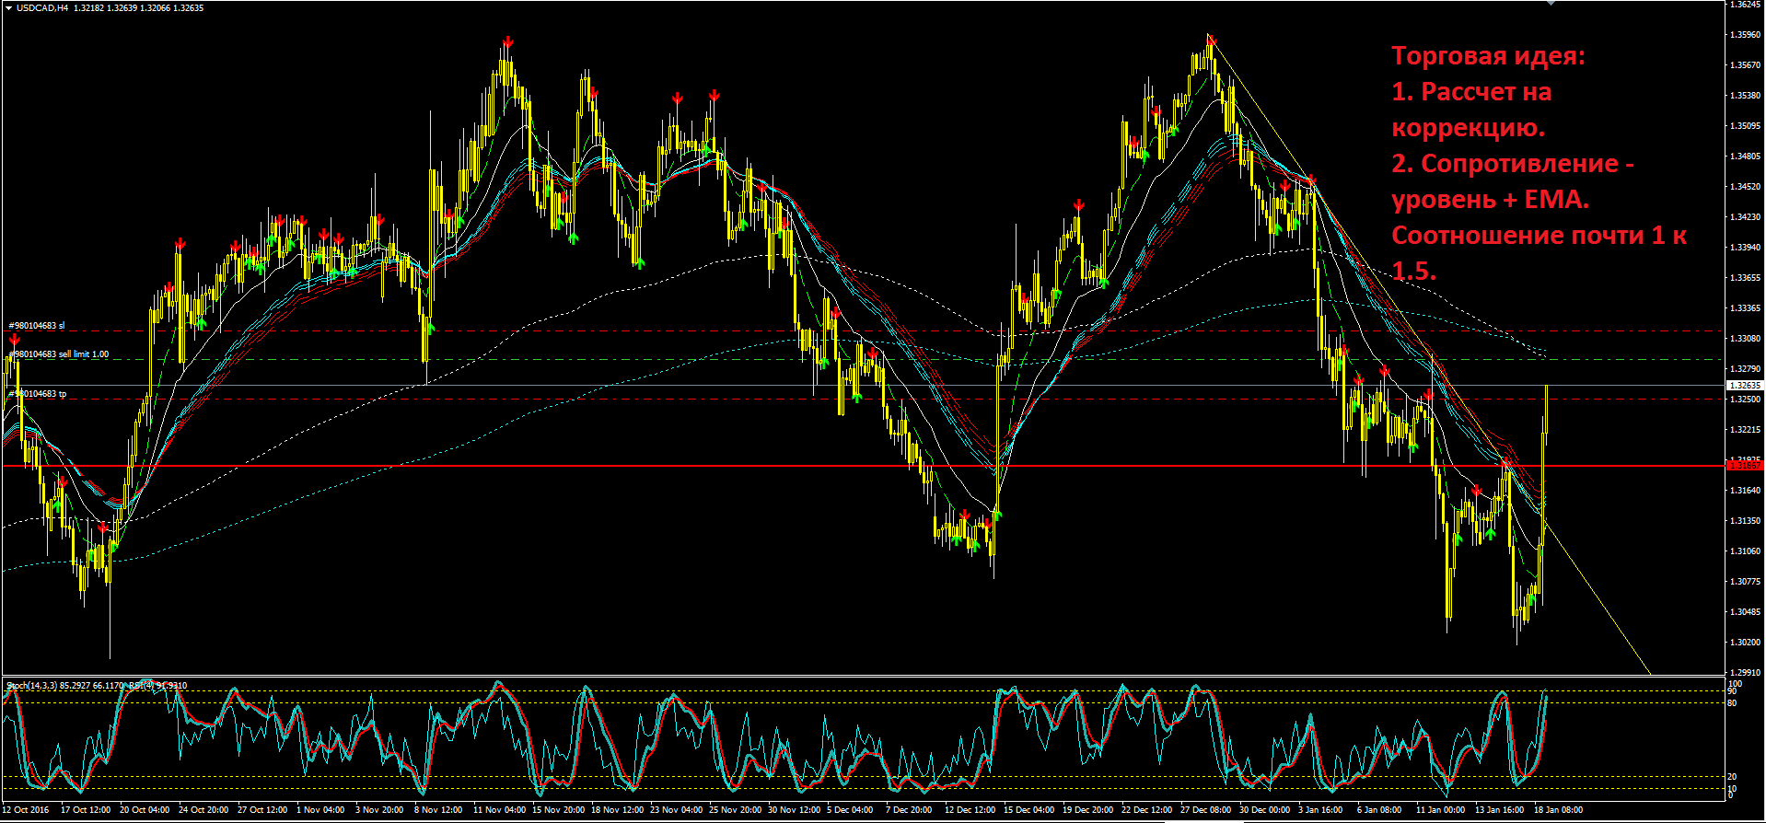
Task: Click the Stoch(14,3,3) indicator label
Action: pos(32,685)
